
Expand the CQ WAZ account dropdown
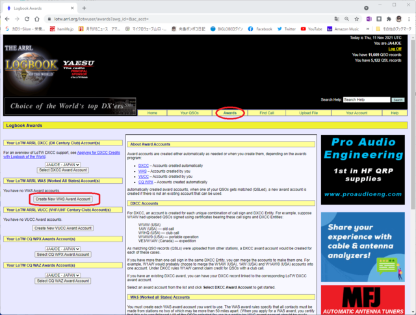coord(63,275)
